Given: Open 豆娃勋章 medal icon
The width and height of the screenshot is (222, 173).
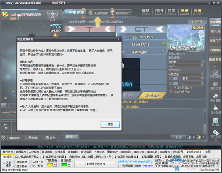Looking at the screenshot, I should coord(215,110).
